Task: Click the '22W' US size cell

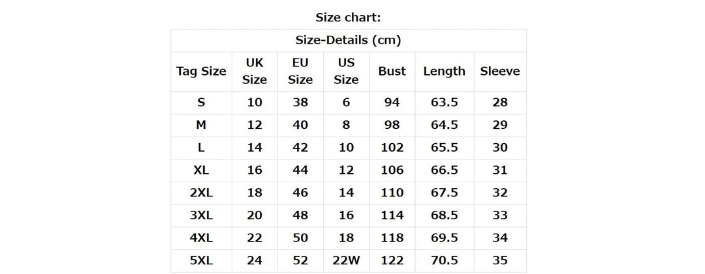Action: (x=346, y=260)
